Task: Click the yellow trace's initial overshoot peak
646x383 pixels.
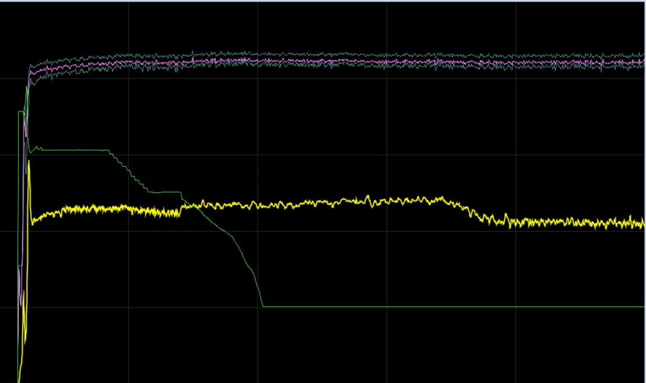Action: (x=29, y=162)
